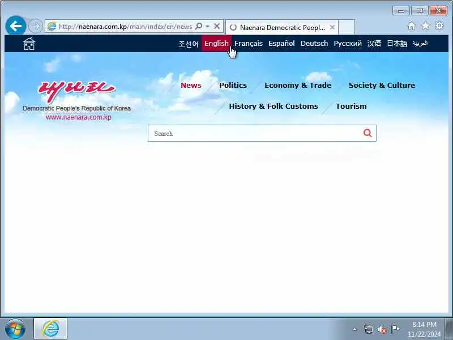This screenshot has width=453, height=340.
Task: Switch language to Español
Action: pos(281,44)
